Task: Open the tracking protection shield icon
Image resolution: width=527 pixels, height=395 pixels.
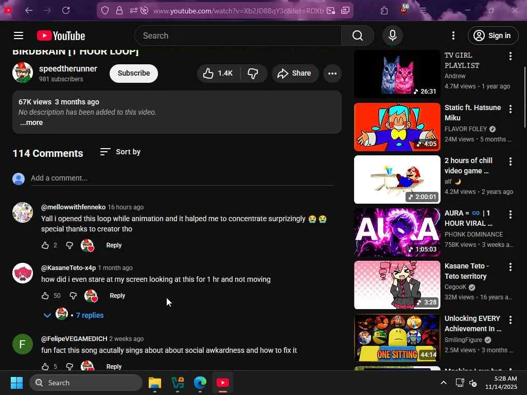Action: 105,11
